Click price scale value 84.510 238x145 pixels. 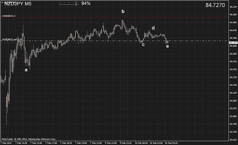click(x=233, y=61)
